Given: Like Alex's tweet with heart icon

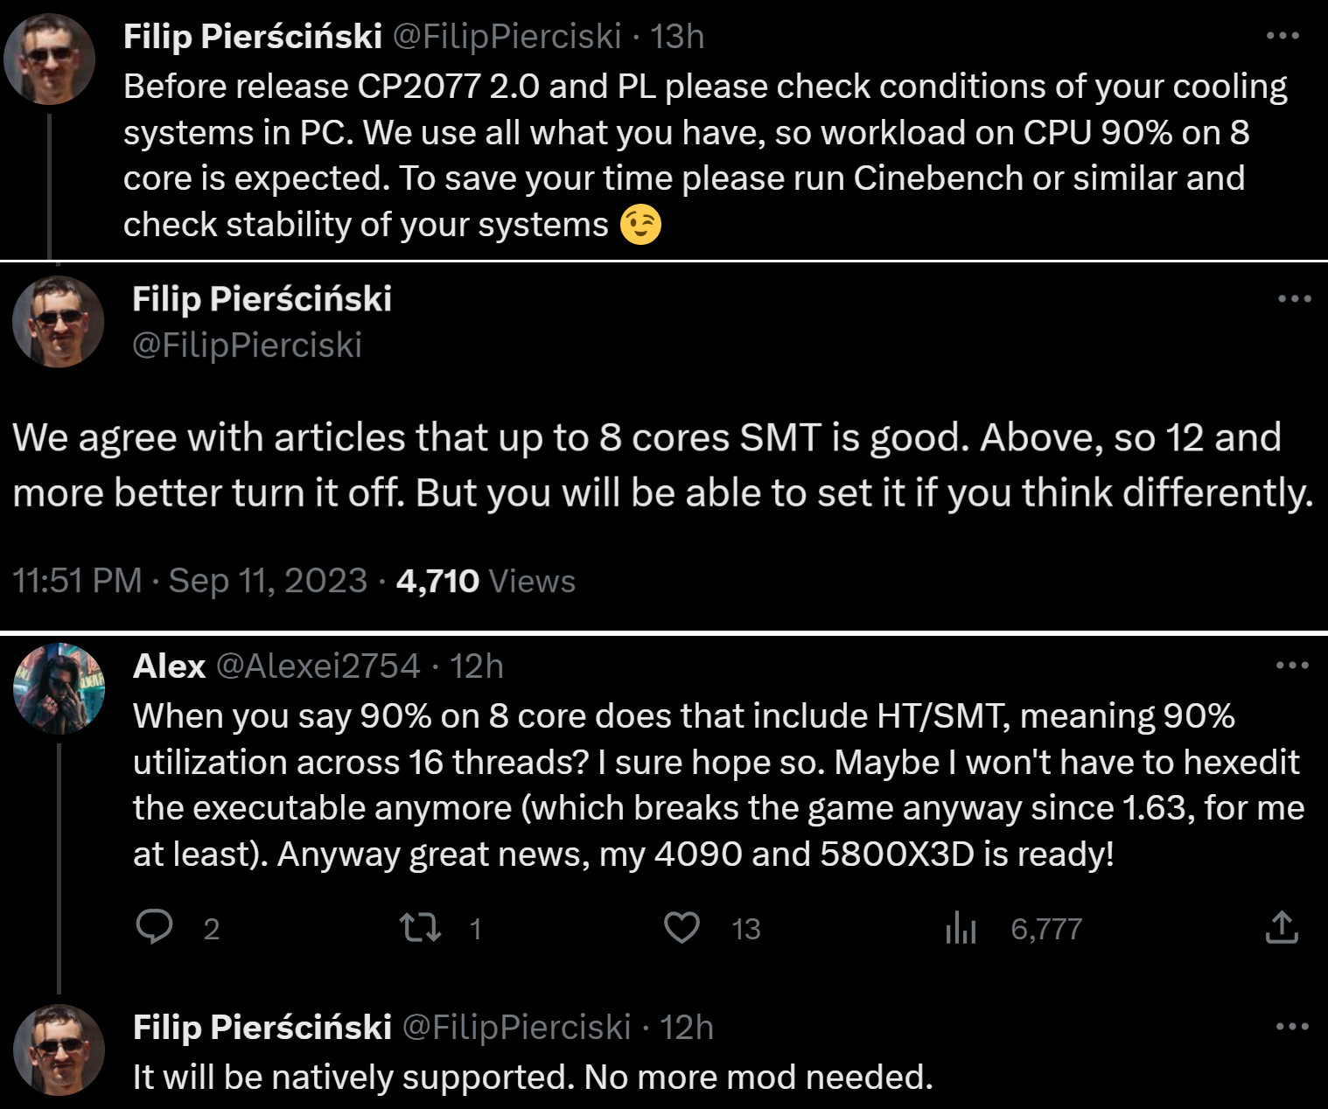Looking at the screenshot, I should tap(681, 927).
